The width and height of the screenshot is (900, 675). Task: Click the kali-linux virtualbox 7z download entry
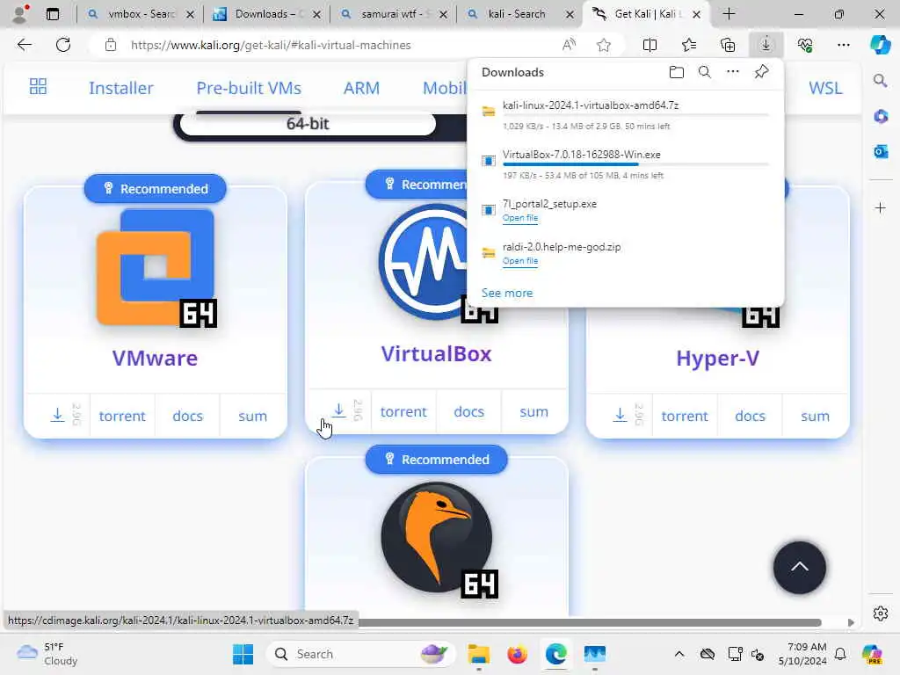626,115
